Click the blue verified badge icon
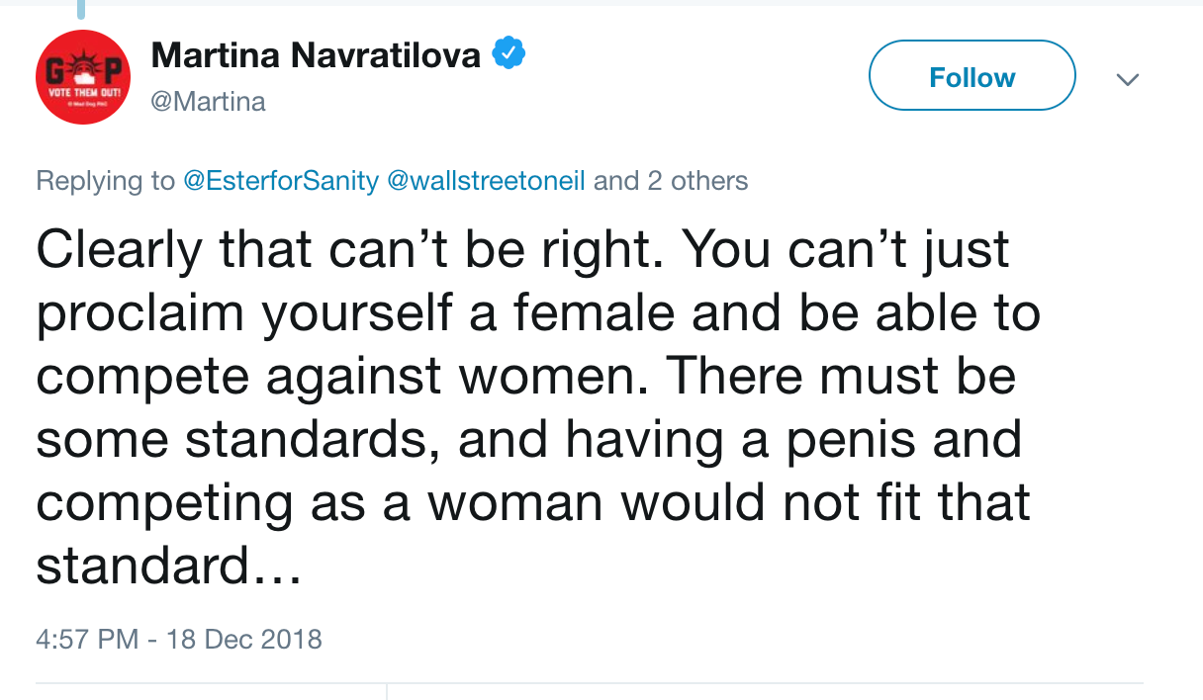This screenshot has width=1203, height=700. [x=509, y=55]
